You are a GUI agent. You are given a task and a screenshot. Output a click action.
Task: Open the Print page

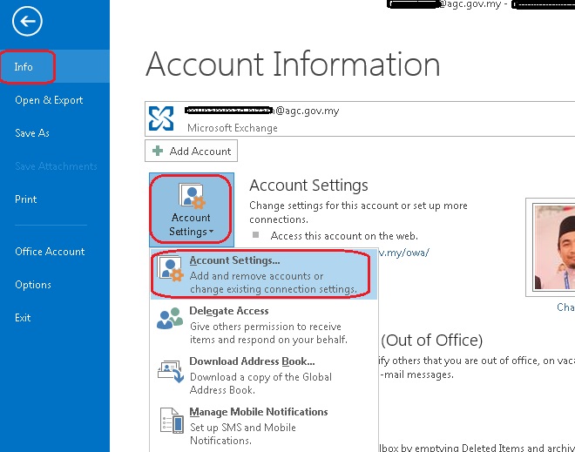[25, 199]
